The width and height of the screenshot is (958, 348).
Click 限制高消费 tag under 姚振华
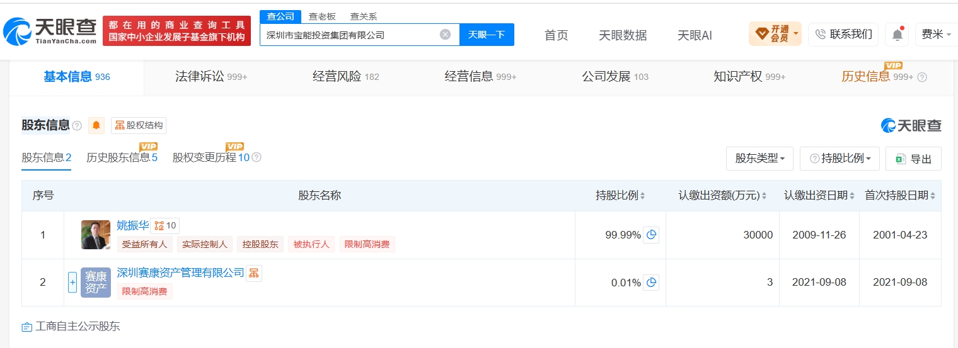(x=367, y=244)
